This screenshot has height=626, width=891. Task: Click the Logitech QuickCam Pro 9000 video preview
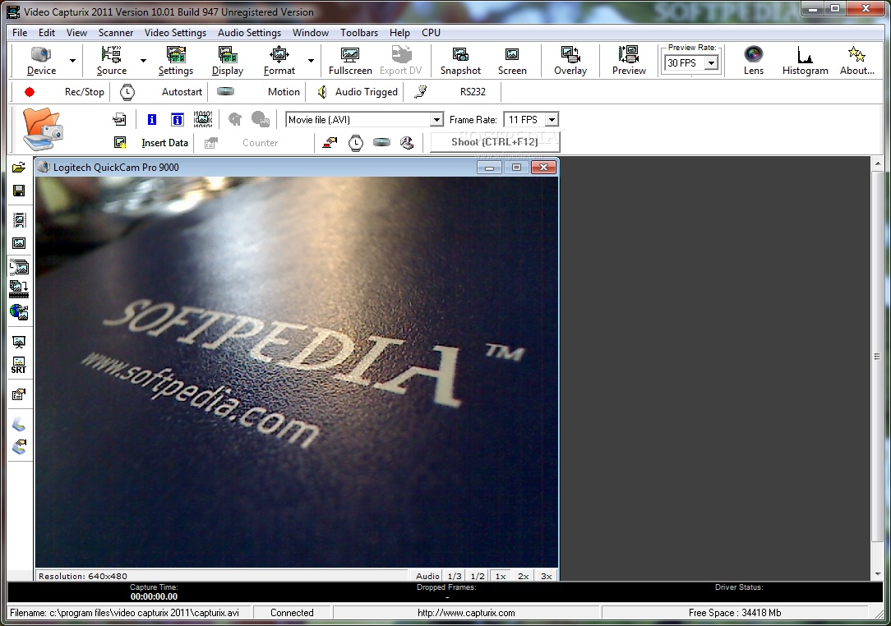(x=297, y=371)
